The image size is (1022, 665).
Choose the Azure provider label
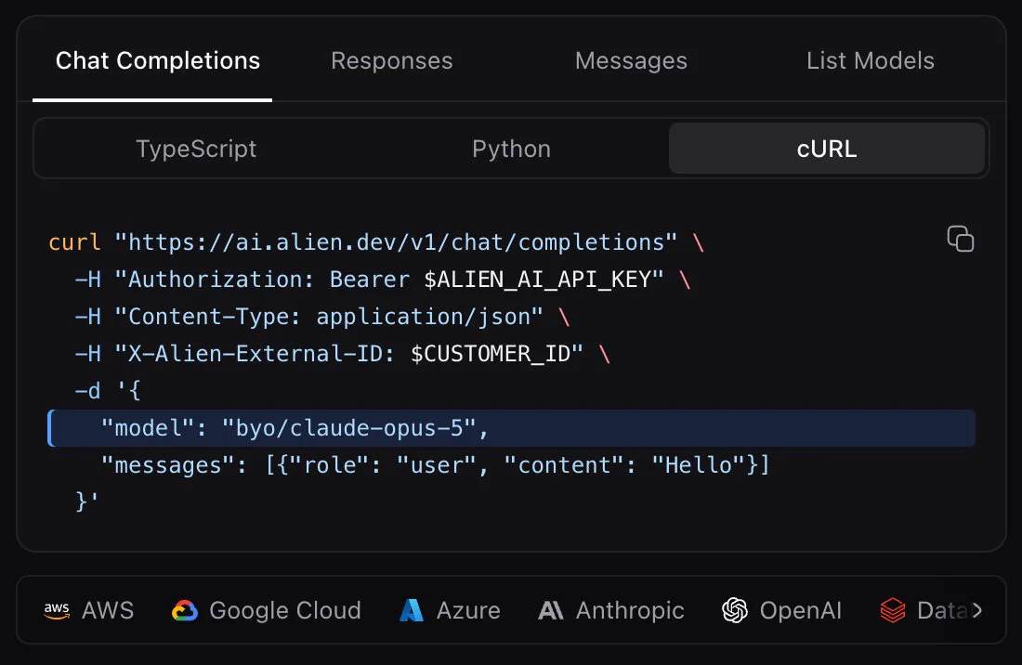468,610
